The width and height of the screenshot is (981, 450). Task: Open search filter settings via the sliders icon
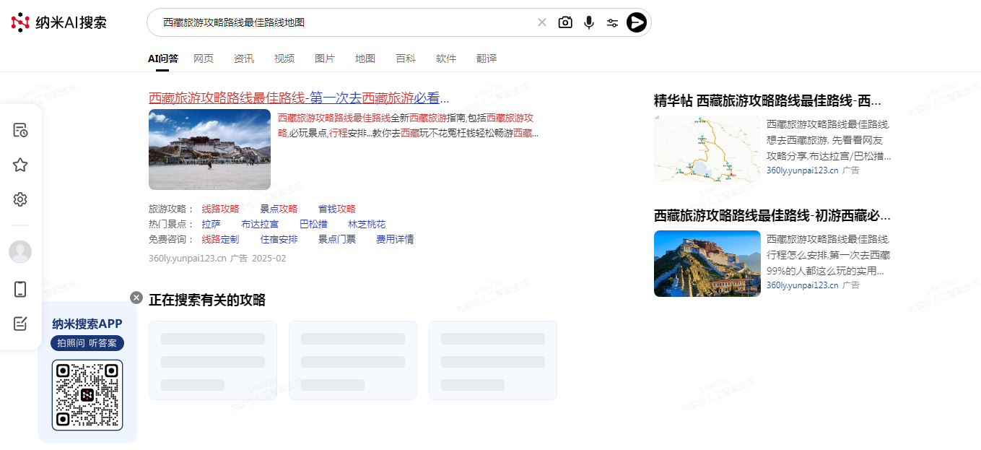tap(612, 22)
